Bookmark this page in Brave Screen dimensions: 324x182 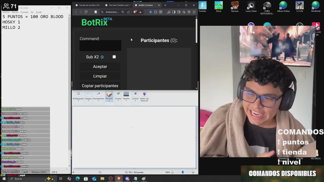pos(95,12)
